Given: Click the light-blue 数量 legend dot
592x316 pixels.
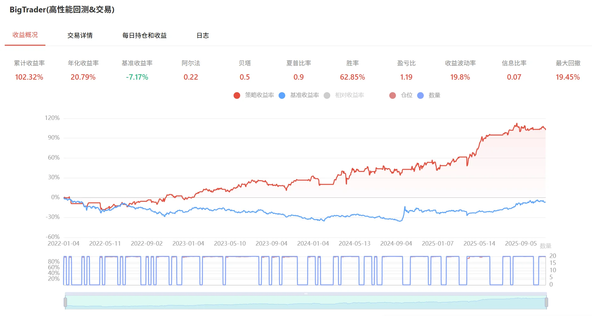Looking at the screenshot, I should (x=420, y=95).
